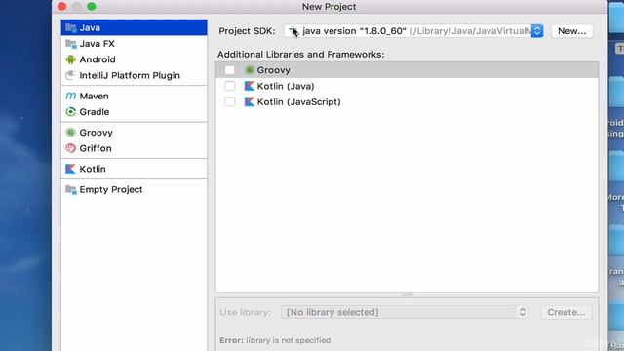
Task: Check the Kotlin (JavaScript) checkbox
Action: [230, 101]
